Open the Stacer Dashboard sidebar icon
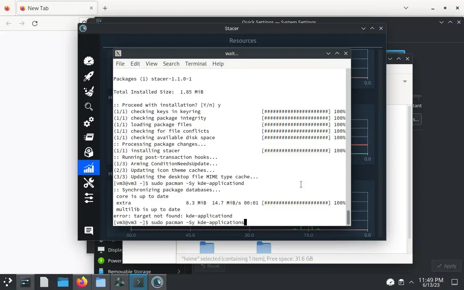Image resolution: width=464 pixels, height=290 pixels. click(x=89, y=61)
